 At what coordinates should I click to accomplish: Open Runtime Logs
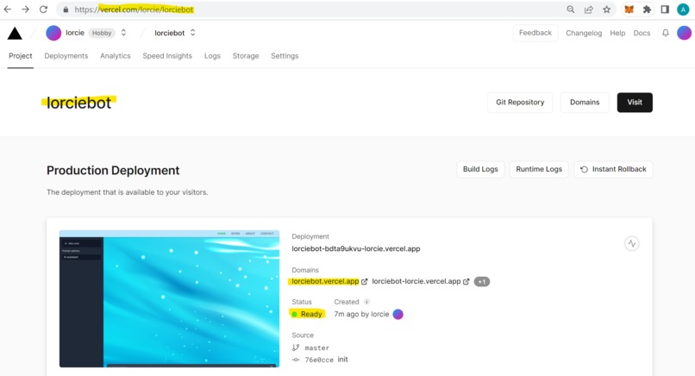539,169
